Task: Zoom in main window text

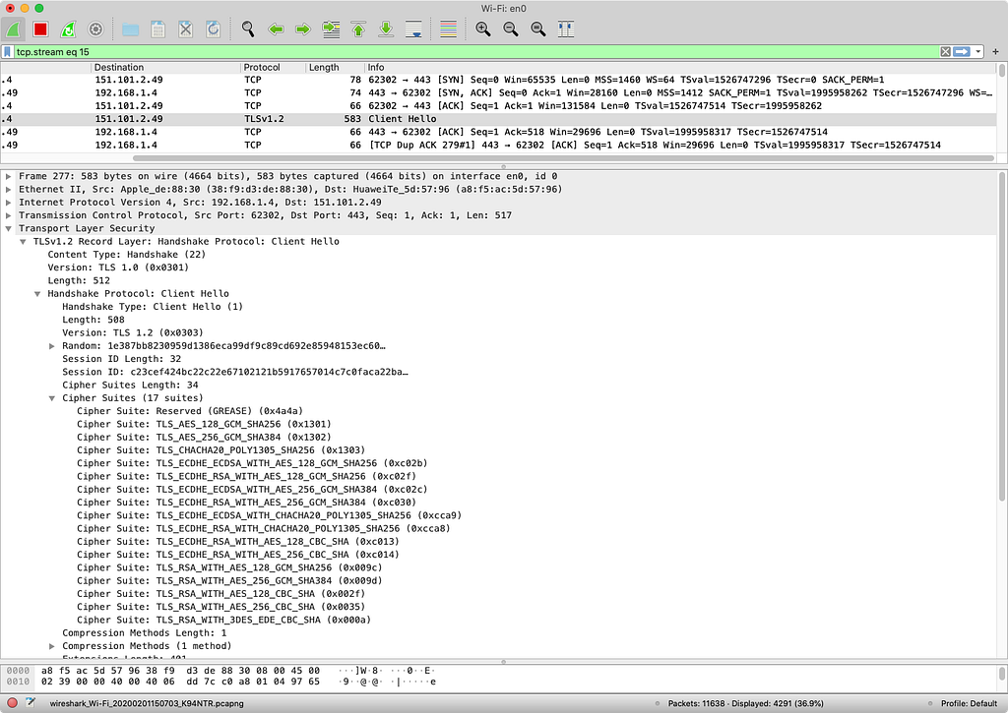Action: coord(482,29)
